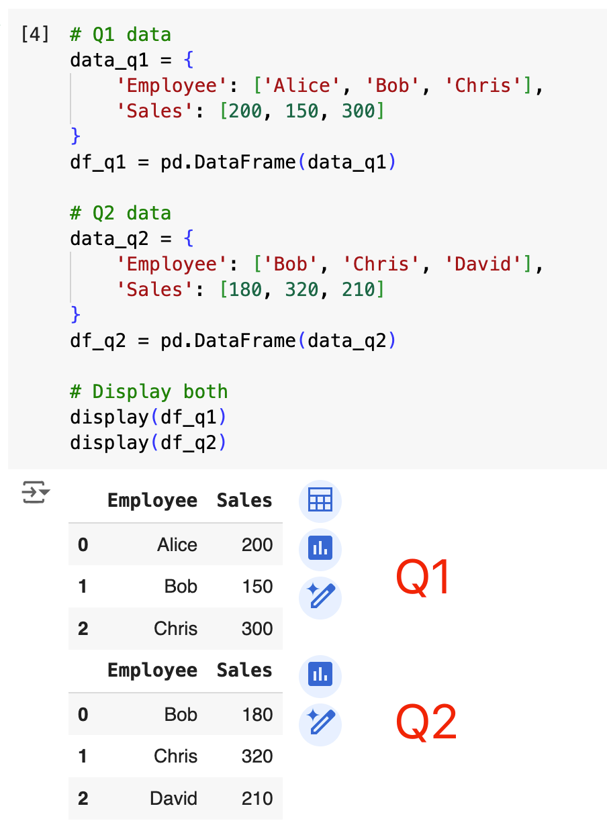607x831 pixels.
Task: Click the Sales header in the Q2 table
Action: (x=244, y=671)
